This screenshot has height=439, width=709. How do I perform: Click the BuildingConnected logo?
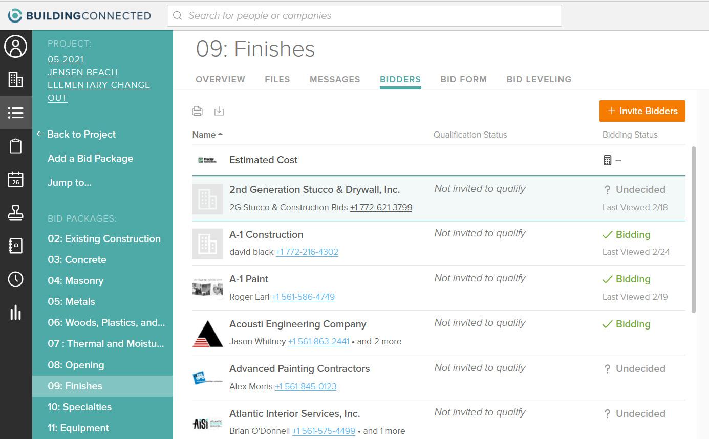79,15
